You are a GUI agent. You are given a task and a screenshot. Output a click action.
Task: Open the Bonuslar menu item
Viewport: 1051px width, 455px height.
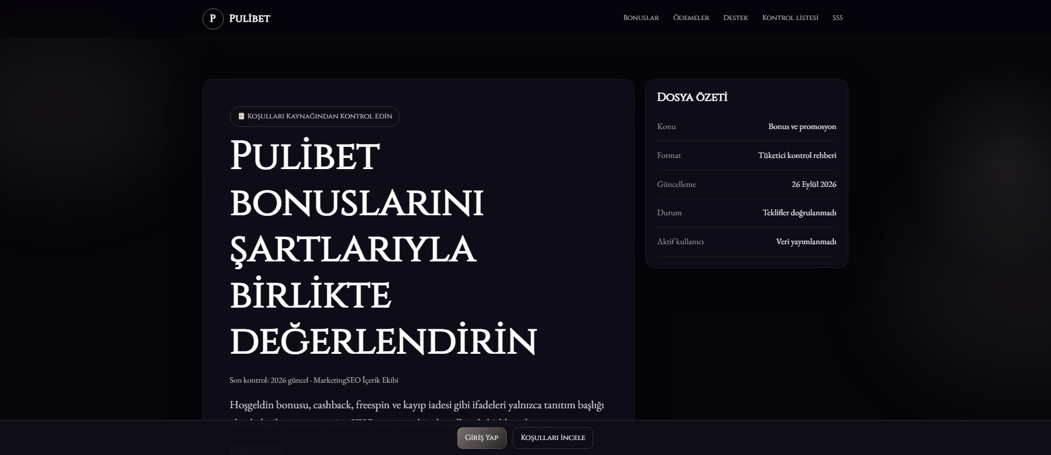[x=641, y=18]
